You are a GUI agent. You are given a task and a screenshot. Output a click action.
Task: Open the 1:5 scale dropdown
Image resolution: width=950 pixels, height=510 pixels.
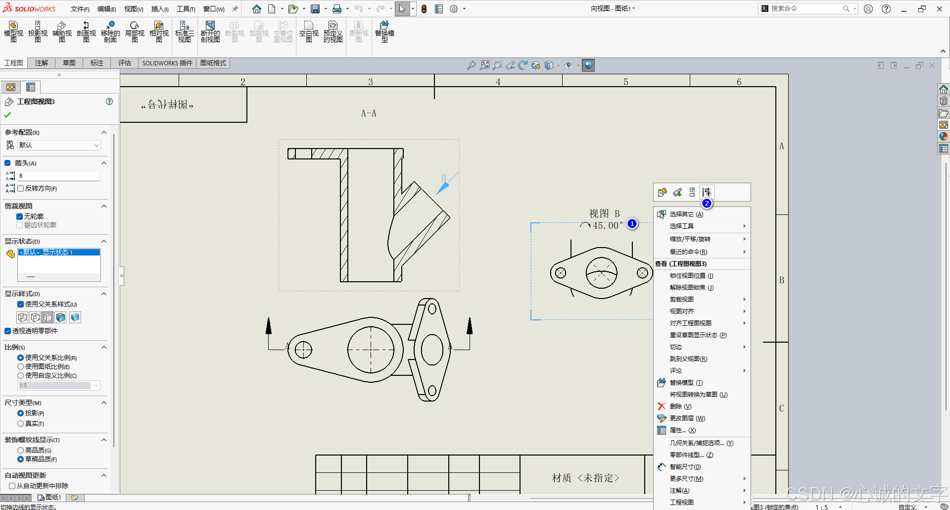59,385
